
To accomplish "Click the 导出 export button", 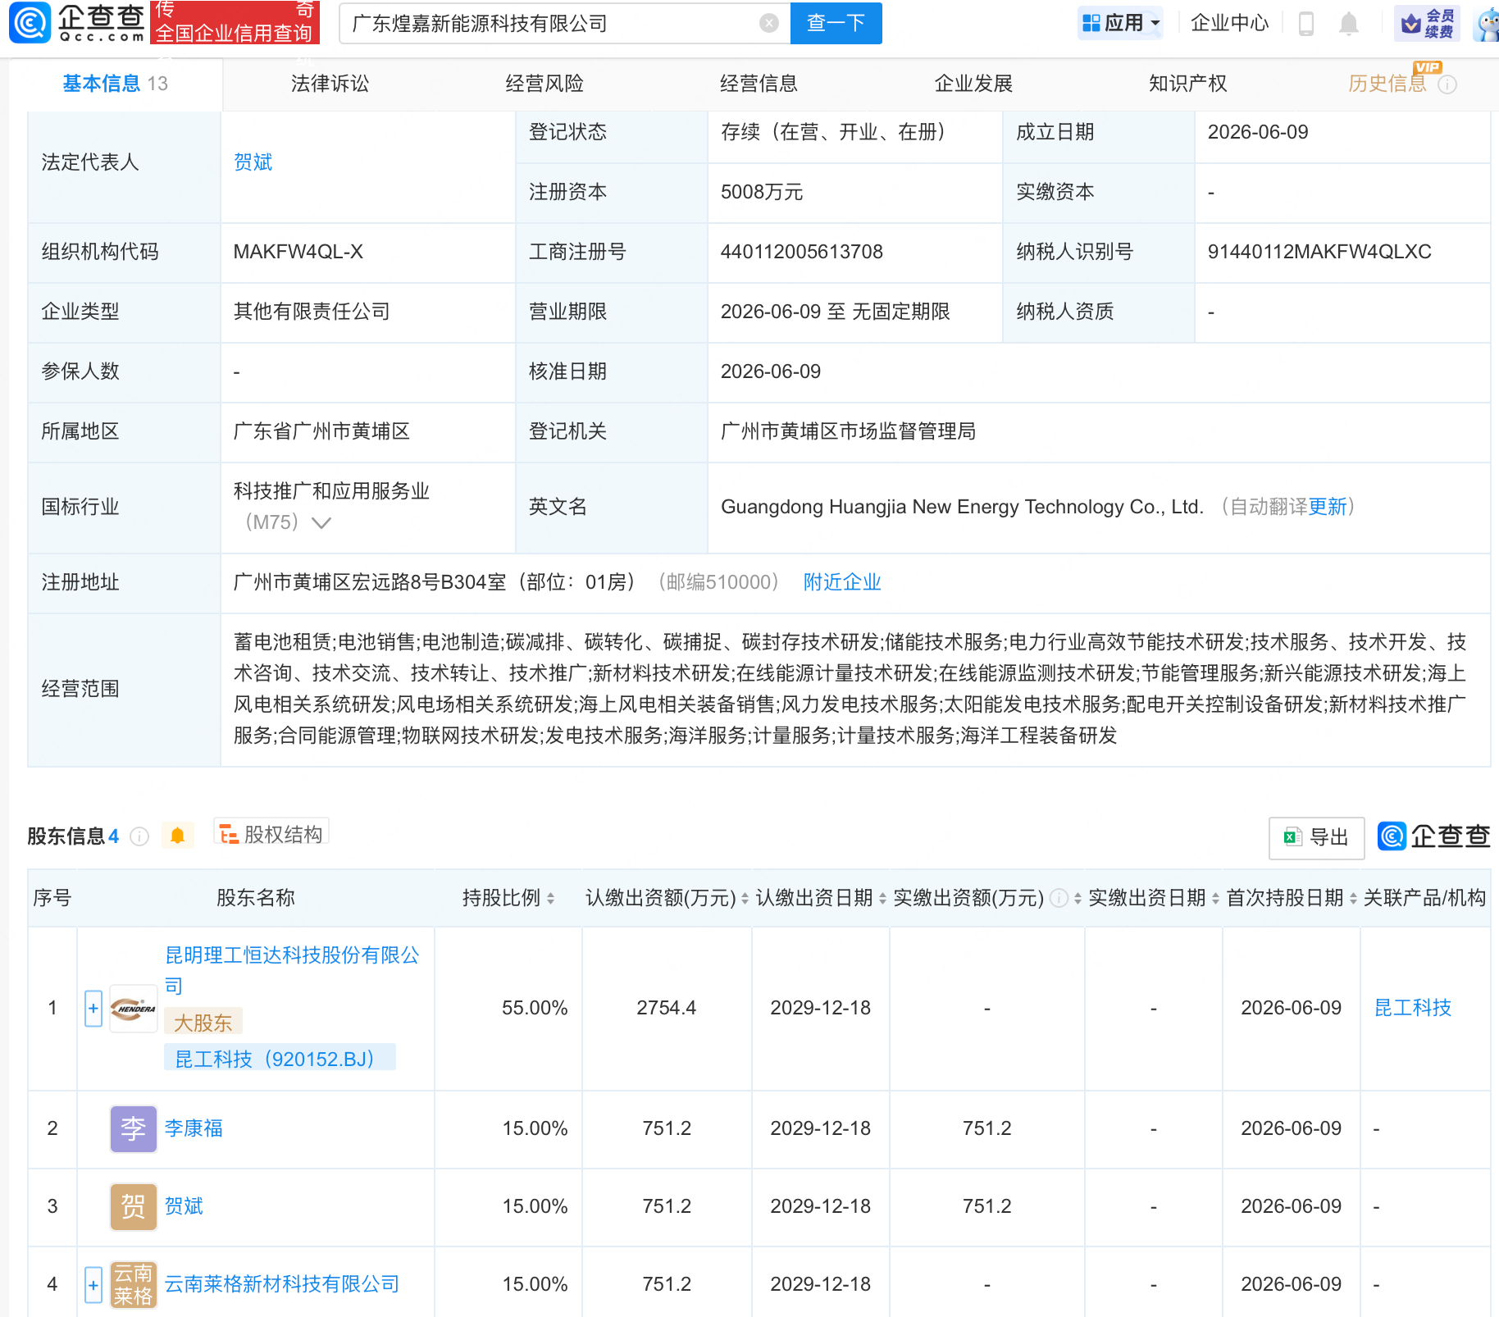I will (1317, 837).
